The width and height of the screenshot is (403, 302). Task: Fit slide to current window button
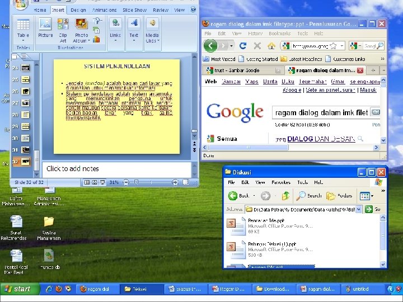click(x=185, y=182)
